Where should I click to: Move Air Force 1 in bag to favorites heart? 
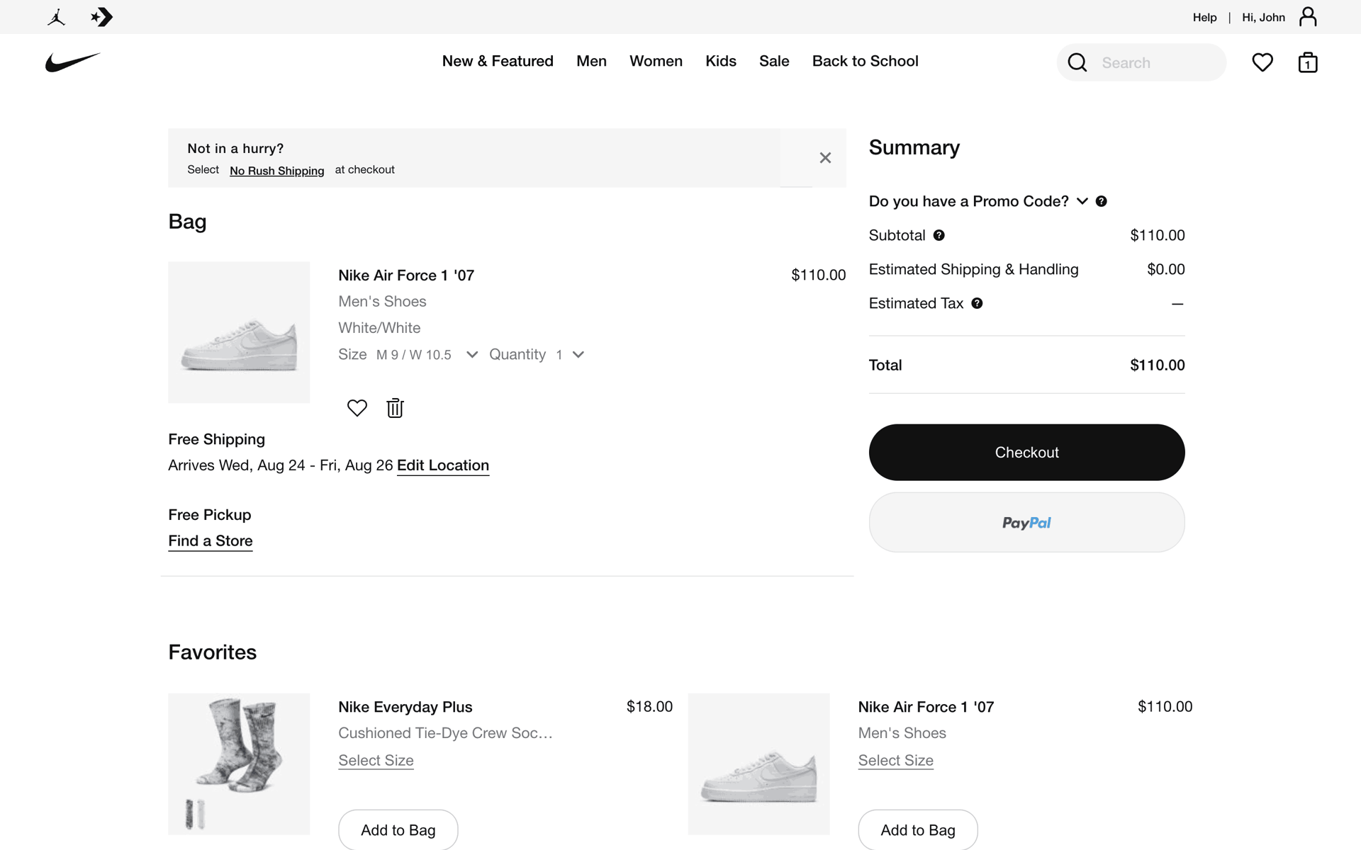[357, 408]
